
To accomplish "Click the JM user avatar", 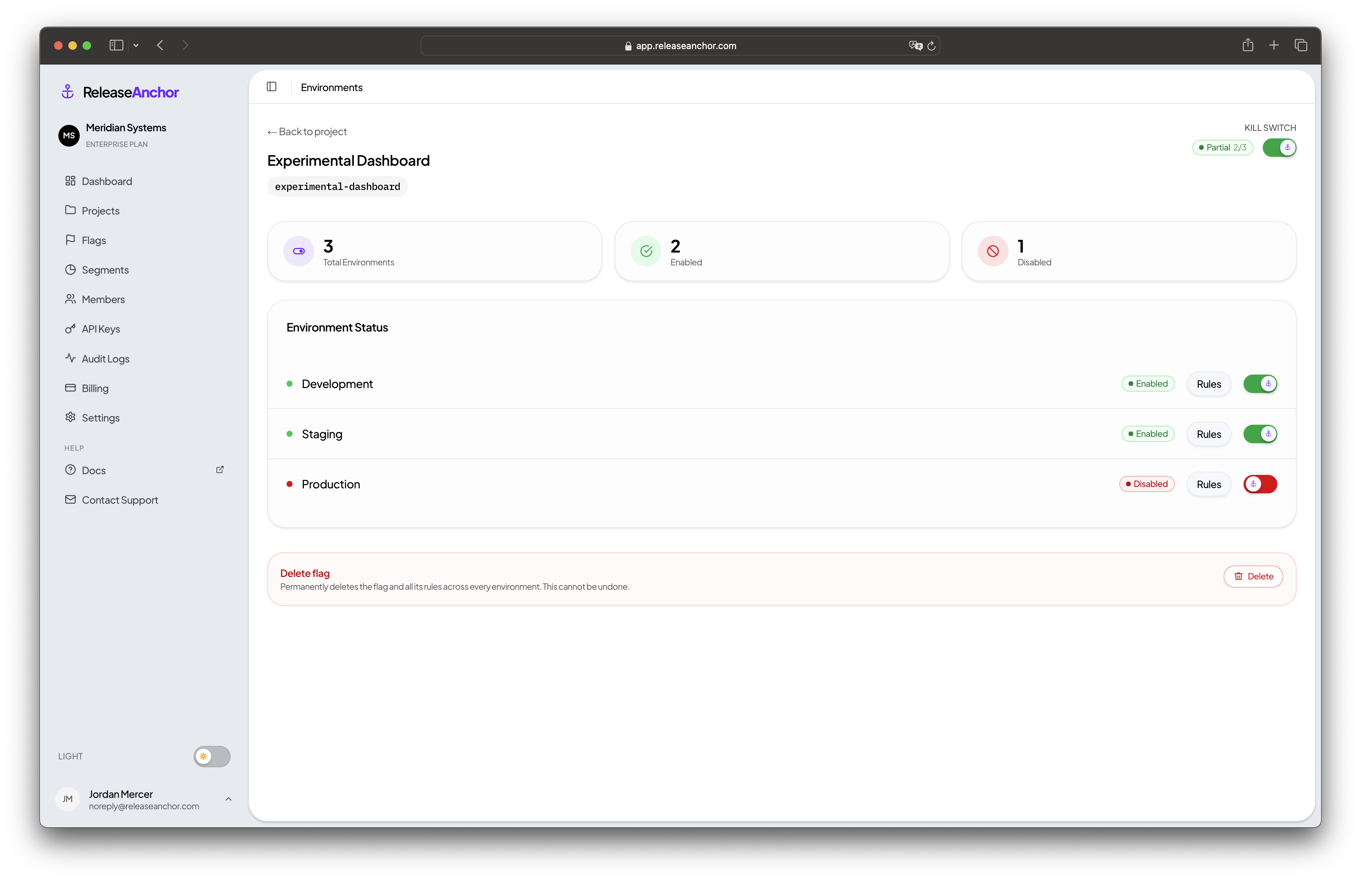I will point(68,799).
